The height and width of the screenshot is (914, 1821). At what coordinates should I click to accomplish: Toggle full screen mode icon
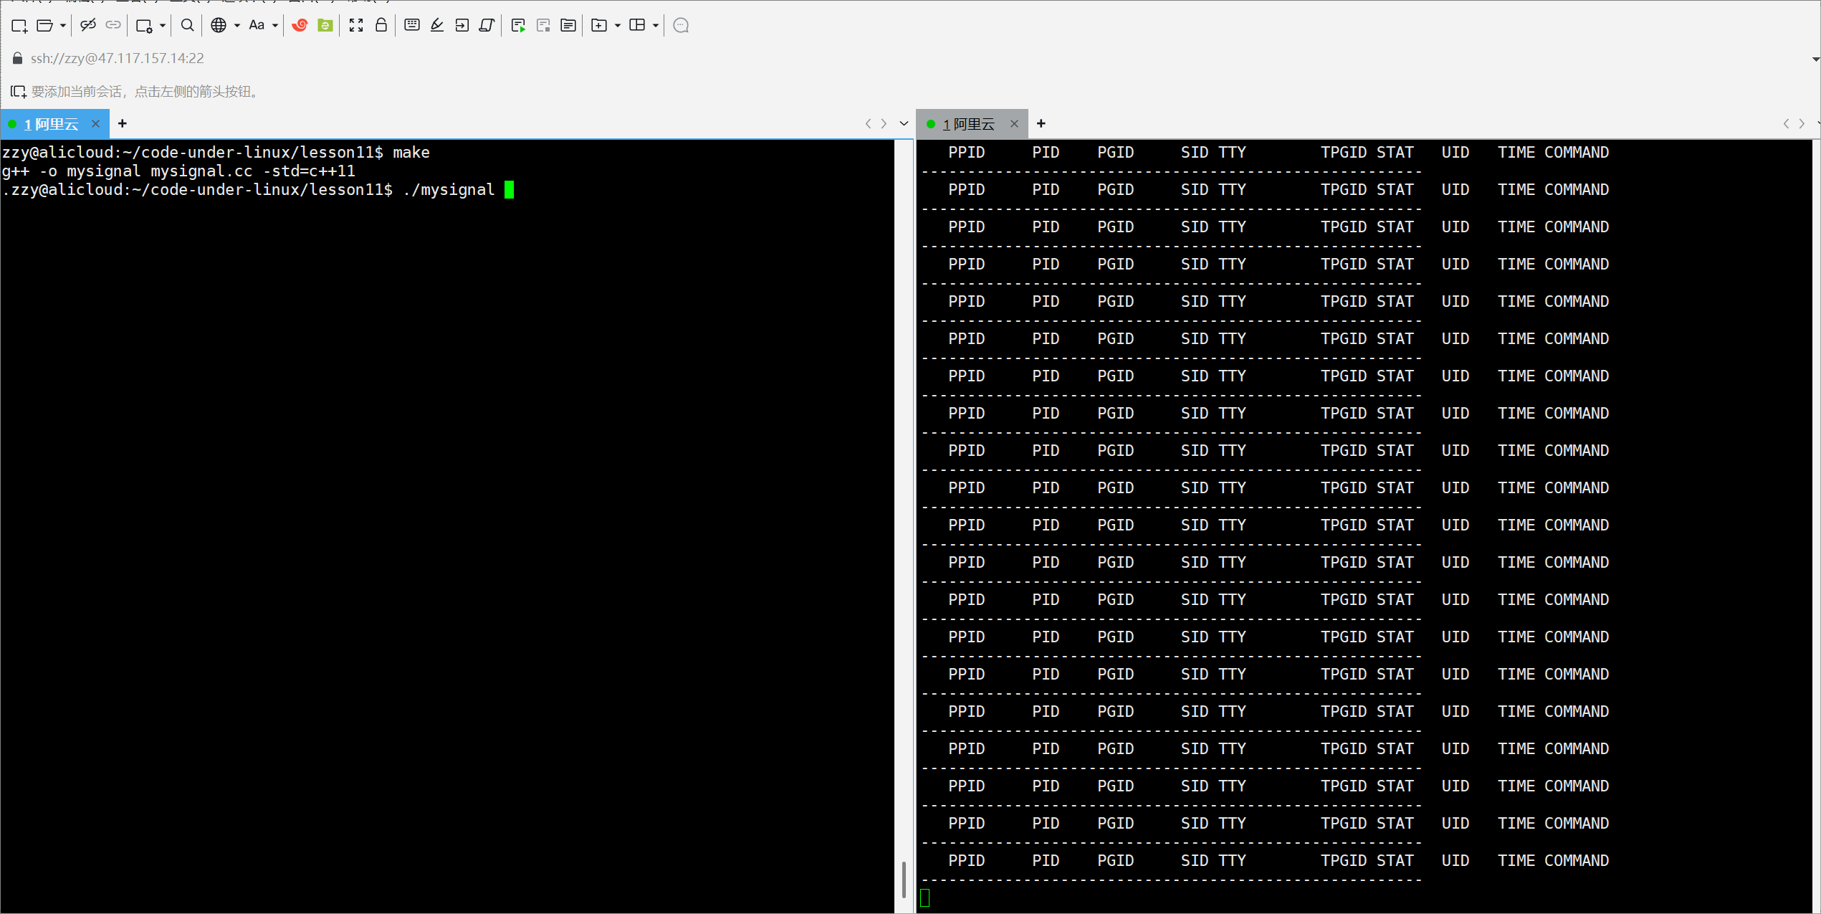[356, 26]
